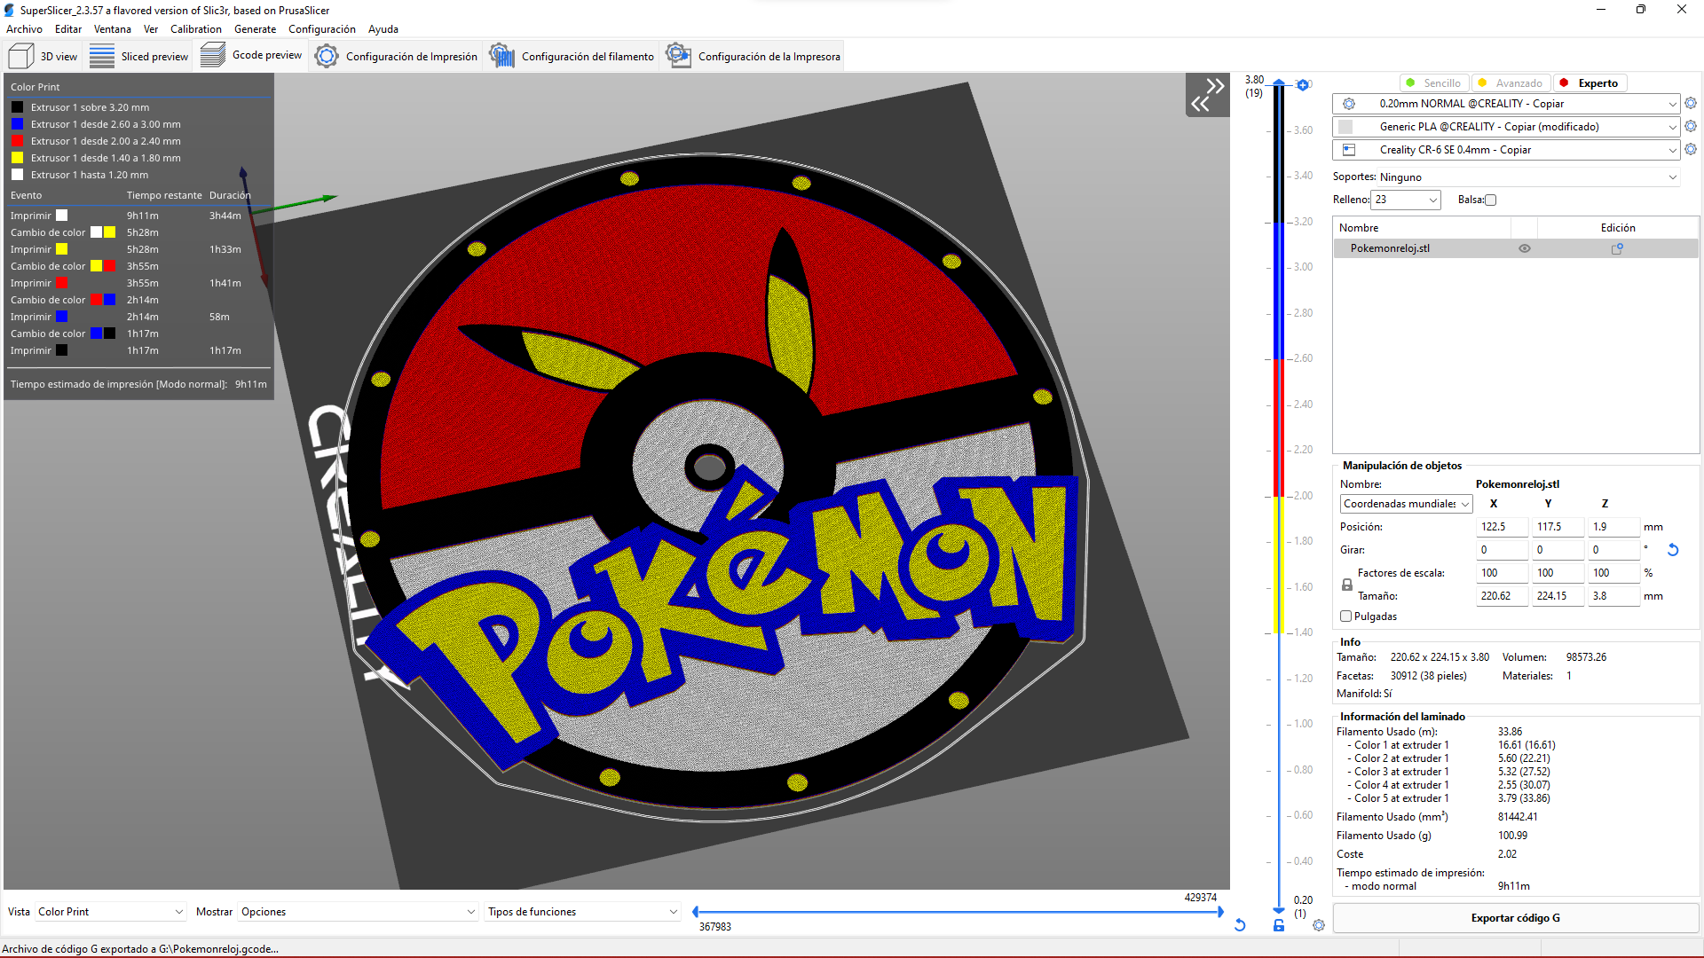
Task: Reset rotation with the circular arrow icon
Action: coord(1673,550)
